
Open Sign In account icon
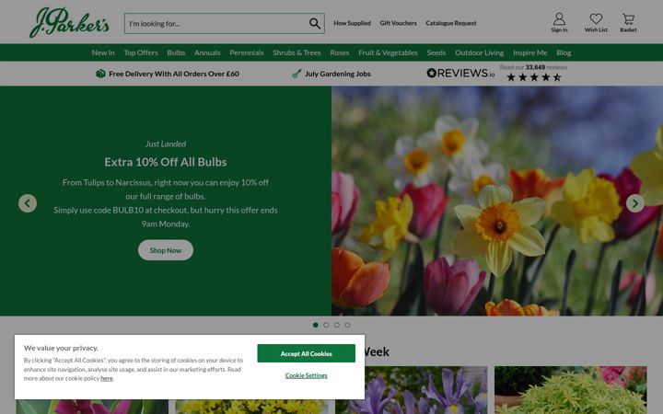tap(559, 19)
